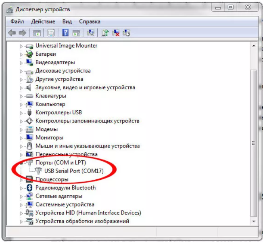Open the Вид menu
The image size is (263, 242).
click(67, 21)
